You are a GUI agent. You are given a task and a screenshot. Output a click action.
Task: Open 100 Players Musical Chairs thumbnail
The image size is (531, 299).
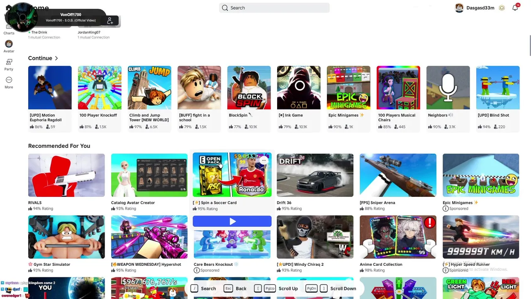point(398,88)
